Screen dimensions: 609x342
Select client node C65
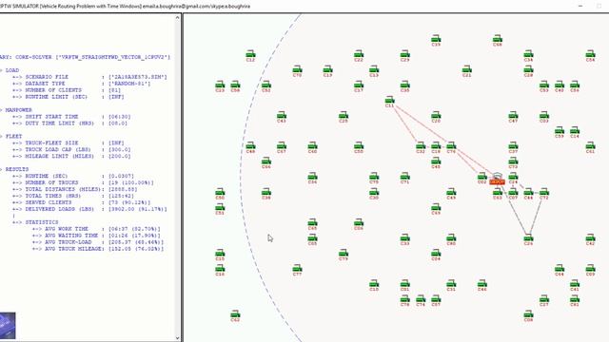(x=313, y=223)
